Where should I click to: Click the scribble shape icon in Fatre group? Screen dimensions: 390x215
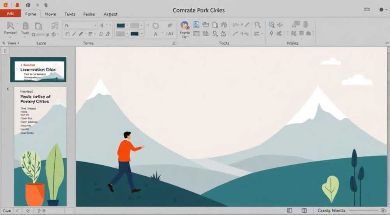tap(54, 26)
